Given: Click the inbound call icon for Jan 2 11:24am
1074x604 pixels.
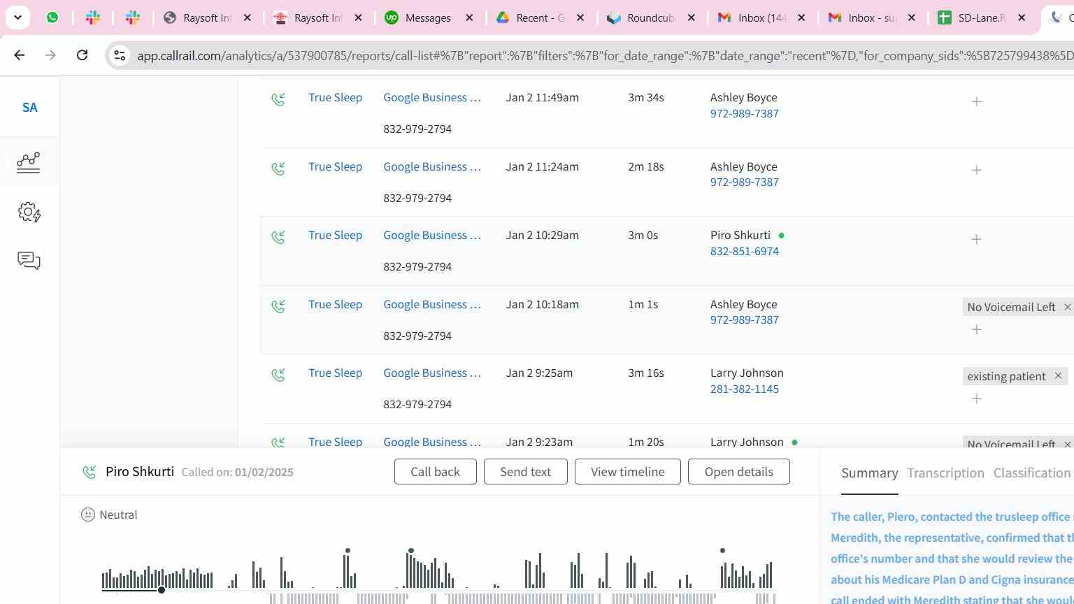Looking at the screenshot, I should click(278, 168).
